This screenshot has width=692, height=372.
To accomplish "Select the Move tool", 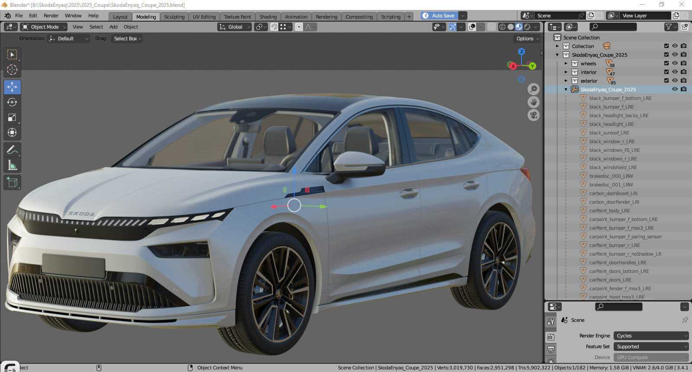I will pos(12,87).
